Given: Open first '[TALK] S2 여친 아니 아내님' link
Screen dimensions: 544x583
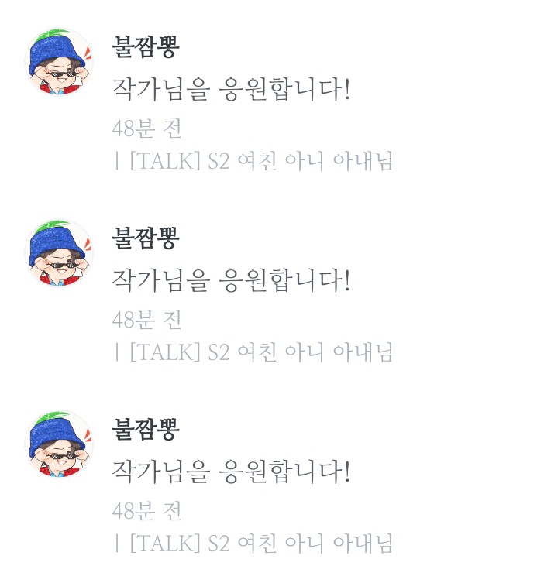Looking at the screenshot, I should (x=261, y=161).
